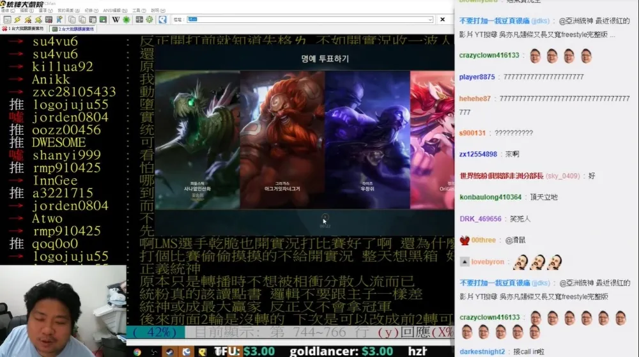Click username 世界統粉俱樂部非洲分部長 in chat
The image size is (639, 357).
[501, 176]
